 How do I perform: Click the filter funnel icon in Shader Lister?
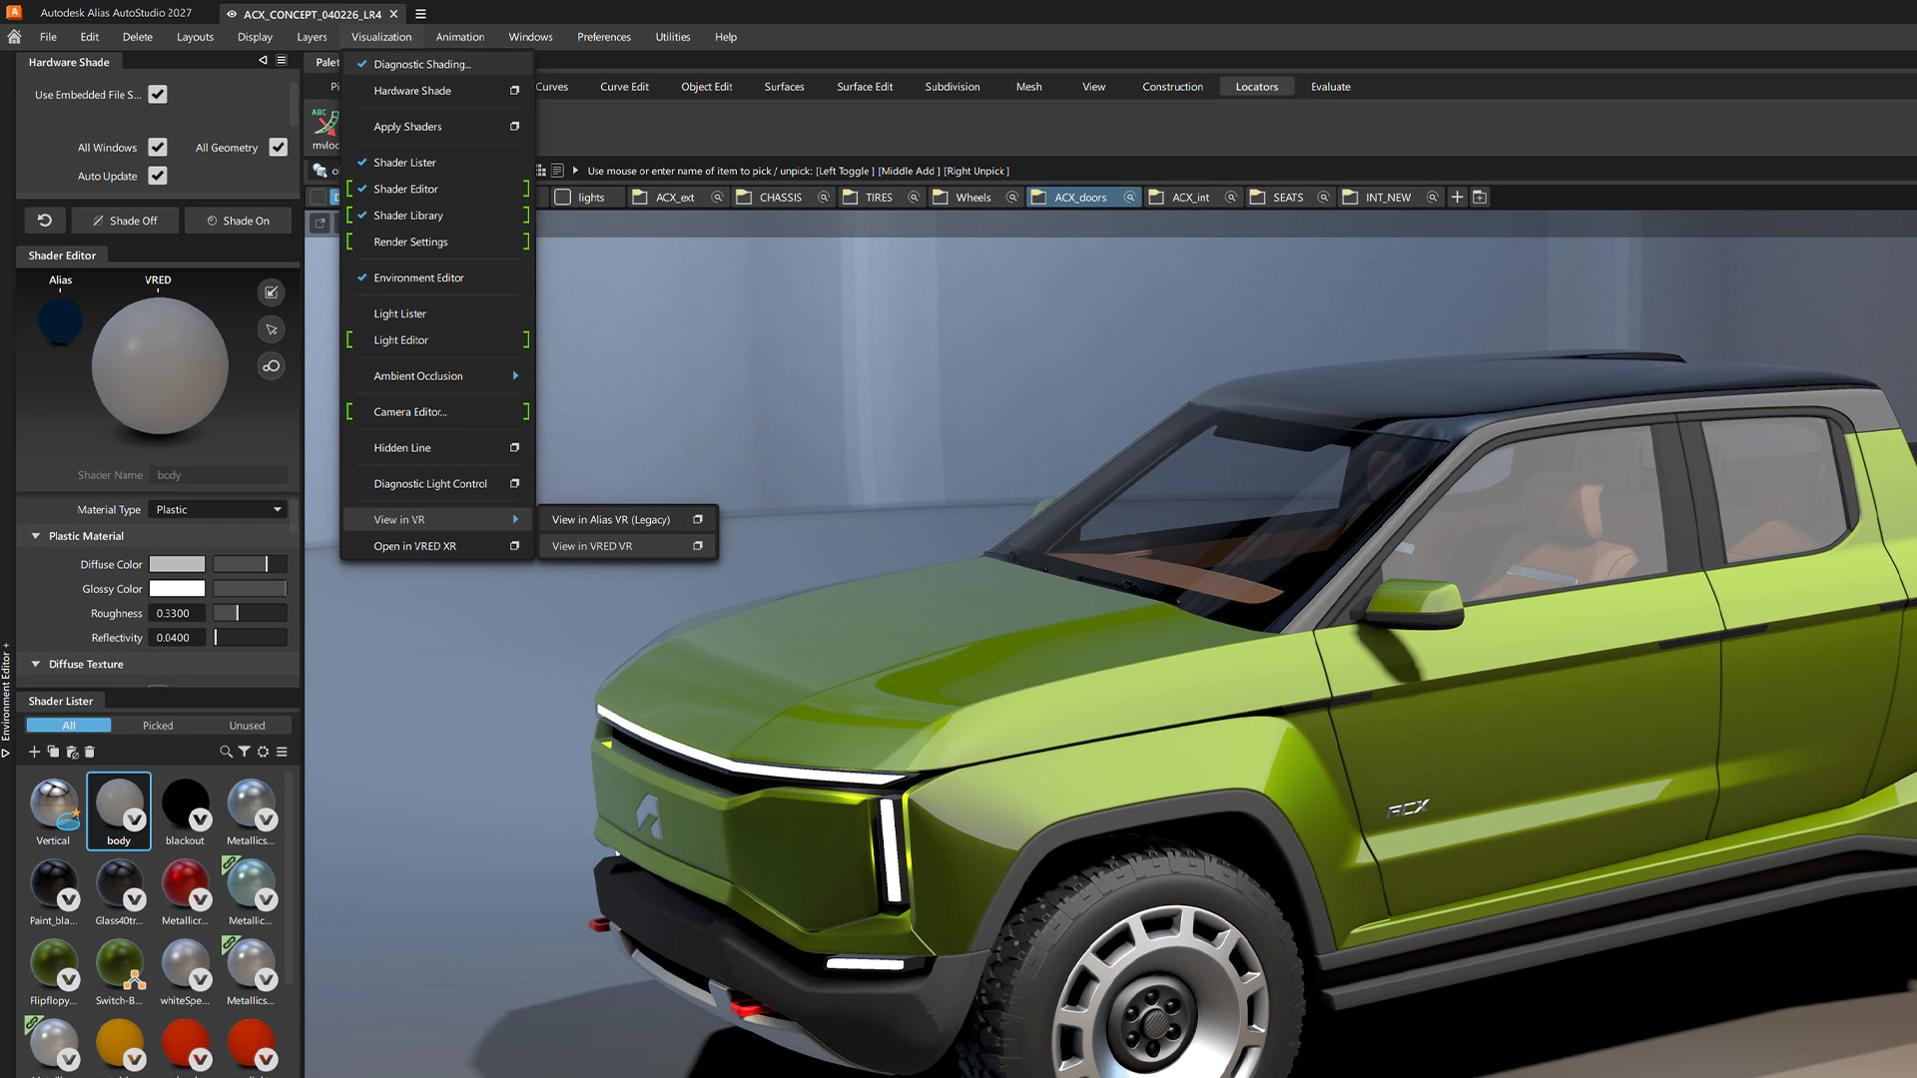tap(244, 752)
